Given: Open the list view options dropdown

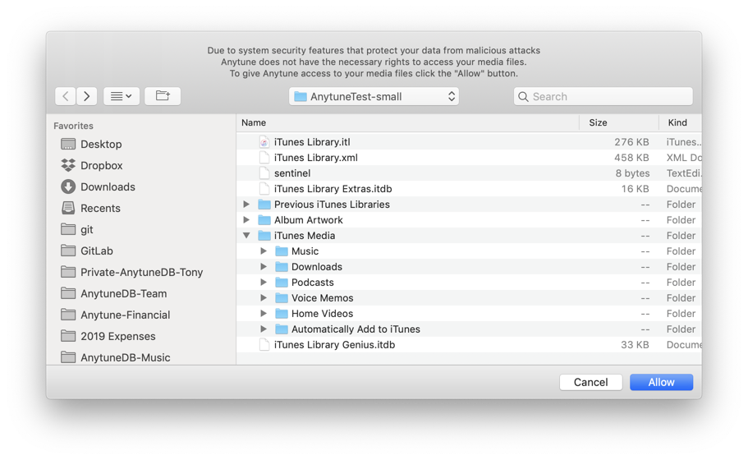Looking at the screenshot, I should (x=122, y=96).
